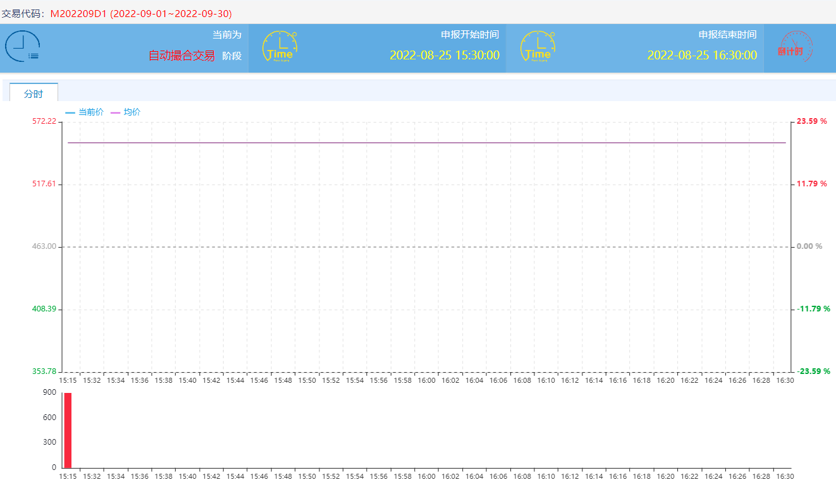Toggle the 均价 series legend label

point(132,112)
